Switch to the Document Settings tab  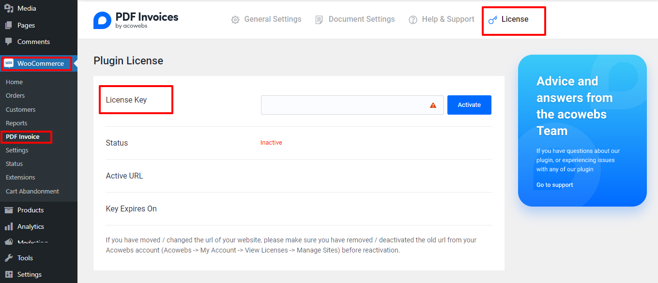pos(355,19)
